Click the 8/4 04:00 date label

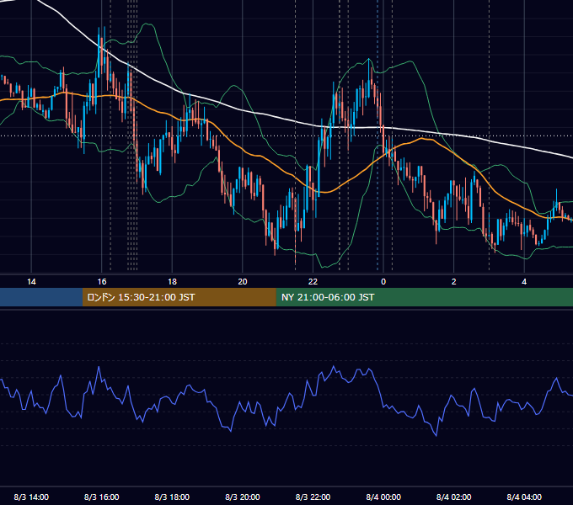coord(524,497)
